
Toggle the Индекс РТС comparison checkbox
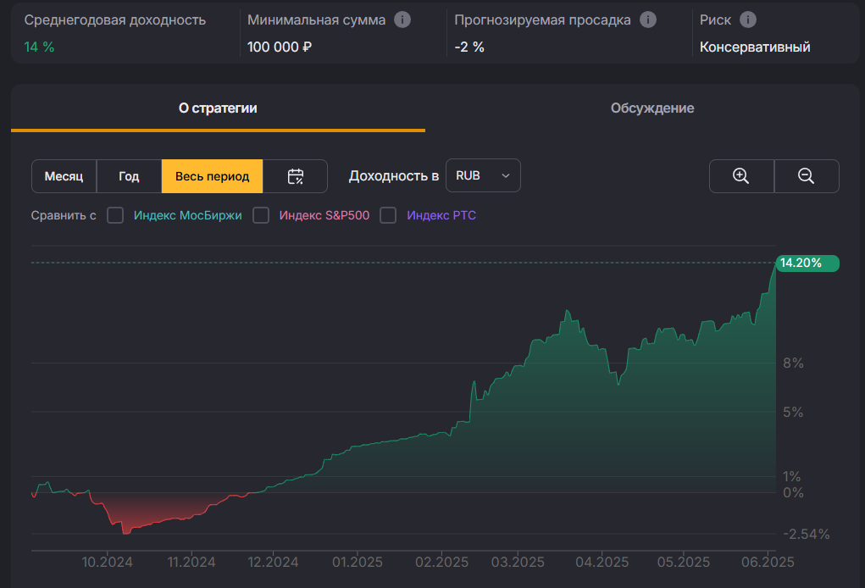click(388, 215)
